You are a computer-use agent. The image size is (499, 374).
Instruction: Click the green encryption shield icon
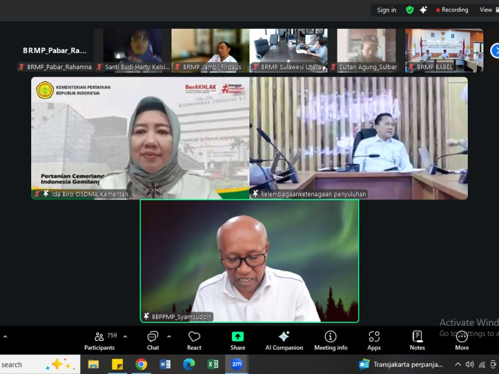(410, 10)
